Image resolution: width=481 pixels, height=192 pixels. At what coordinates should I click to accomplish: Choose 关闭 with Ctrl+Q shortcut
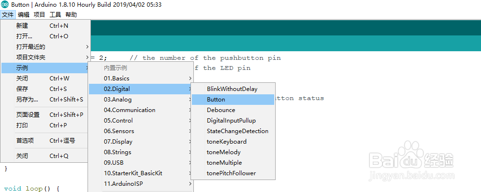[46, 156]
